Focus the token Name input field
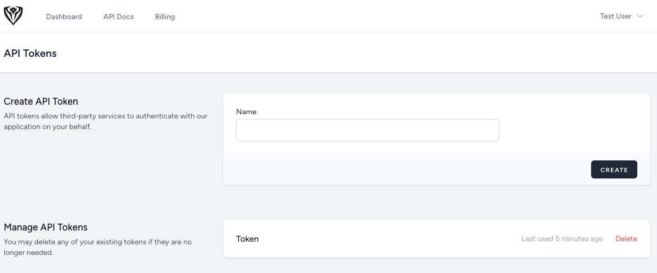 (367, 130)
